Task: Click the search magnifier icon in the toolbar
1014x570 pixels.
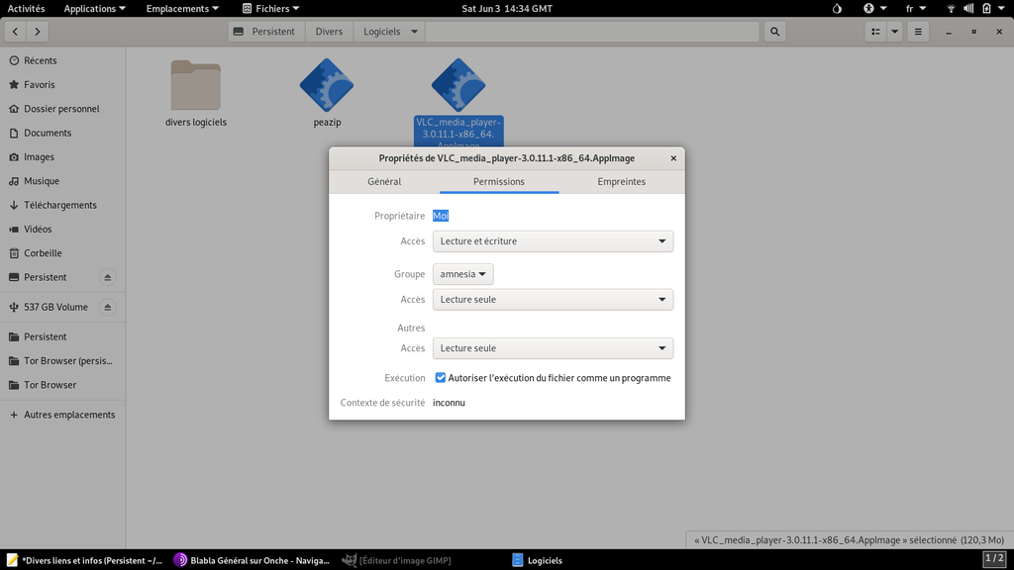Action: coord(775,32)
